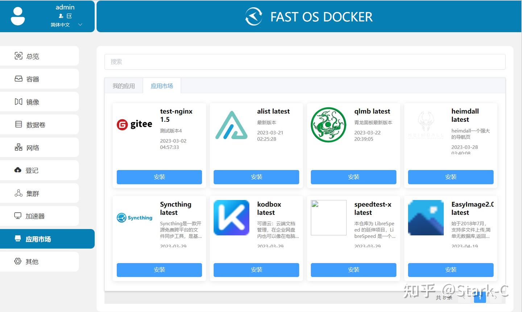
Task: Open the 简体中文 language dropdown
Action: click(x=66, y=25)
